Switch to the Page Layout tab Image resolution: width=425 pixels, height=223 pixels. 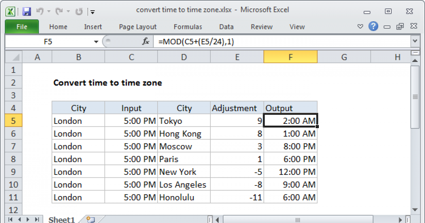138,27
